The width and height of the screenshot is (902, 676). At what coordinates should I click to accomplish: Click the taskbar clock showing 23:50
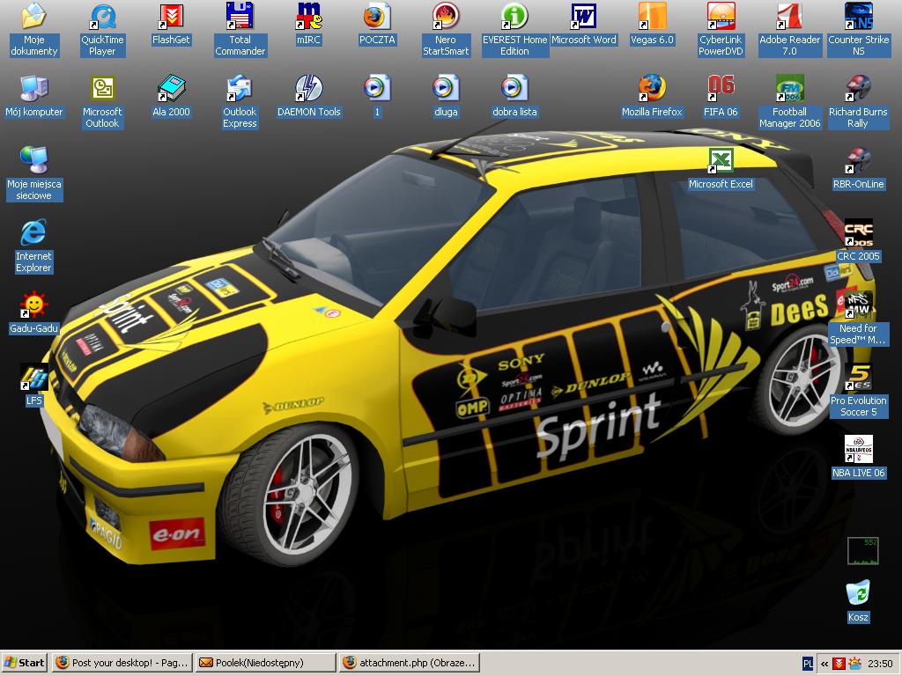pyautogui.click(x=880, y=664)
